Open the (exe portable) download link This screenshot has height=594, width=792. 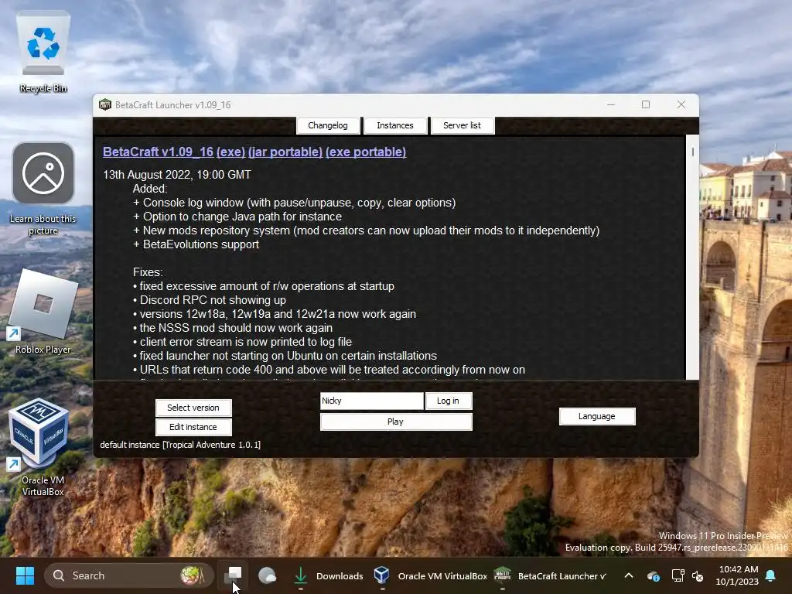click(366, 152)
